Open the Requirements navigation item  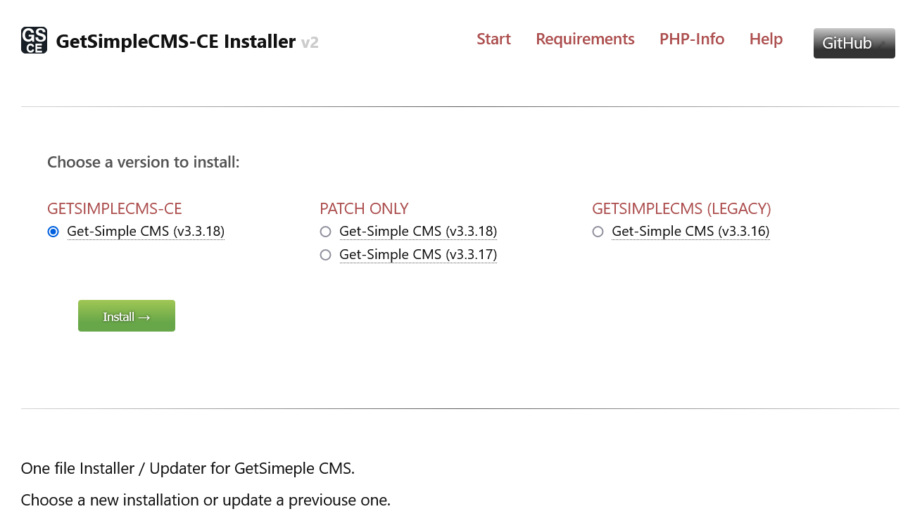(585, 39)
